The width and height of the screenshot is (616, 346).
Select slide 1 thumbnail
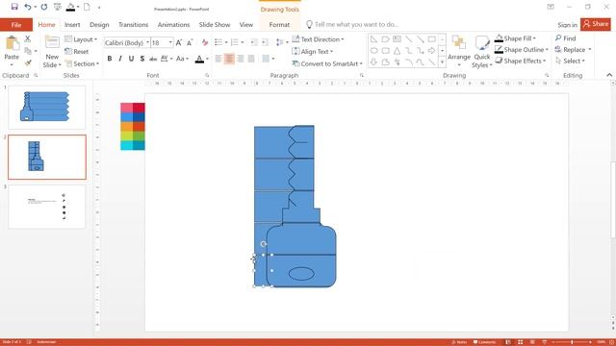tap(47, 107)
